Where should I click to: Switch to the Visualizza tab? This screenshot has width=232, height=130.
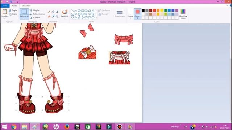(26, 6)
